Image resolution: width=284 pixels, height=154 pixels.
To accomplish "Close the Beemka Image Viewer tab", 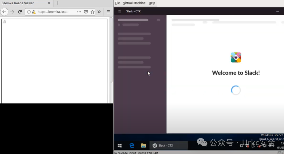I will tap(49, 3).
